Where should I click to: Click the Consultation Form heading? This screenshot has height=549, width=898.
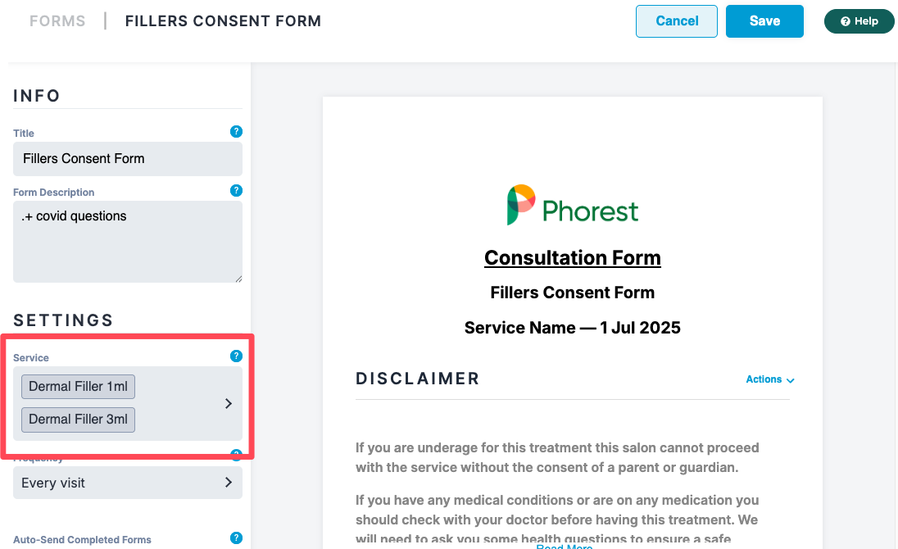[x=572, y=257]
